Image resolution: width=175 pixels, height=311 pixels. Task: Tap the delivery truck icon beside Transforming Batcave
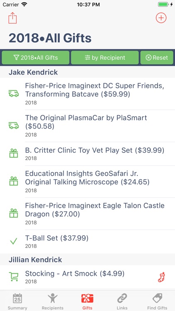14,94
